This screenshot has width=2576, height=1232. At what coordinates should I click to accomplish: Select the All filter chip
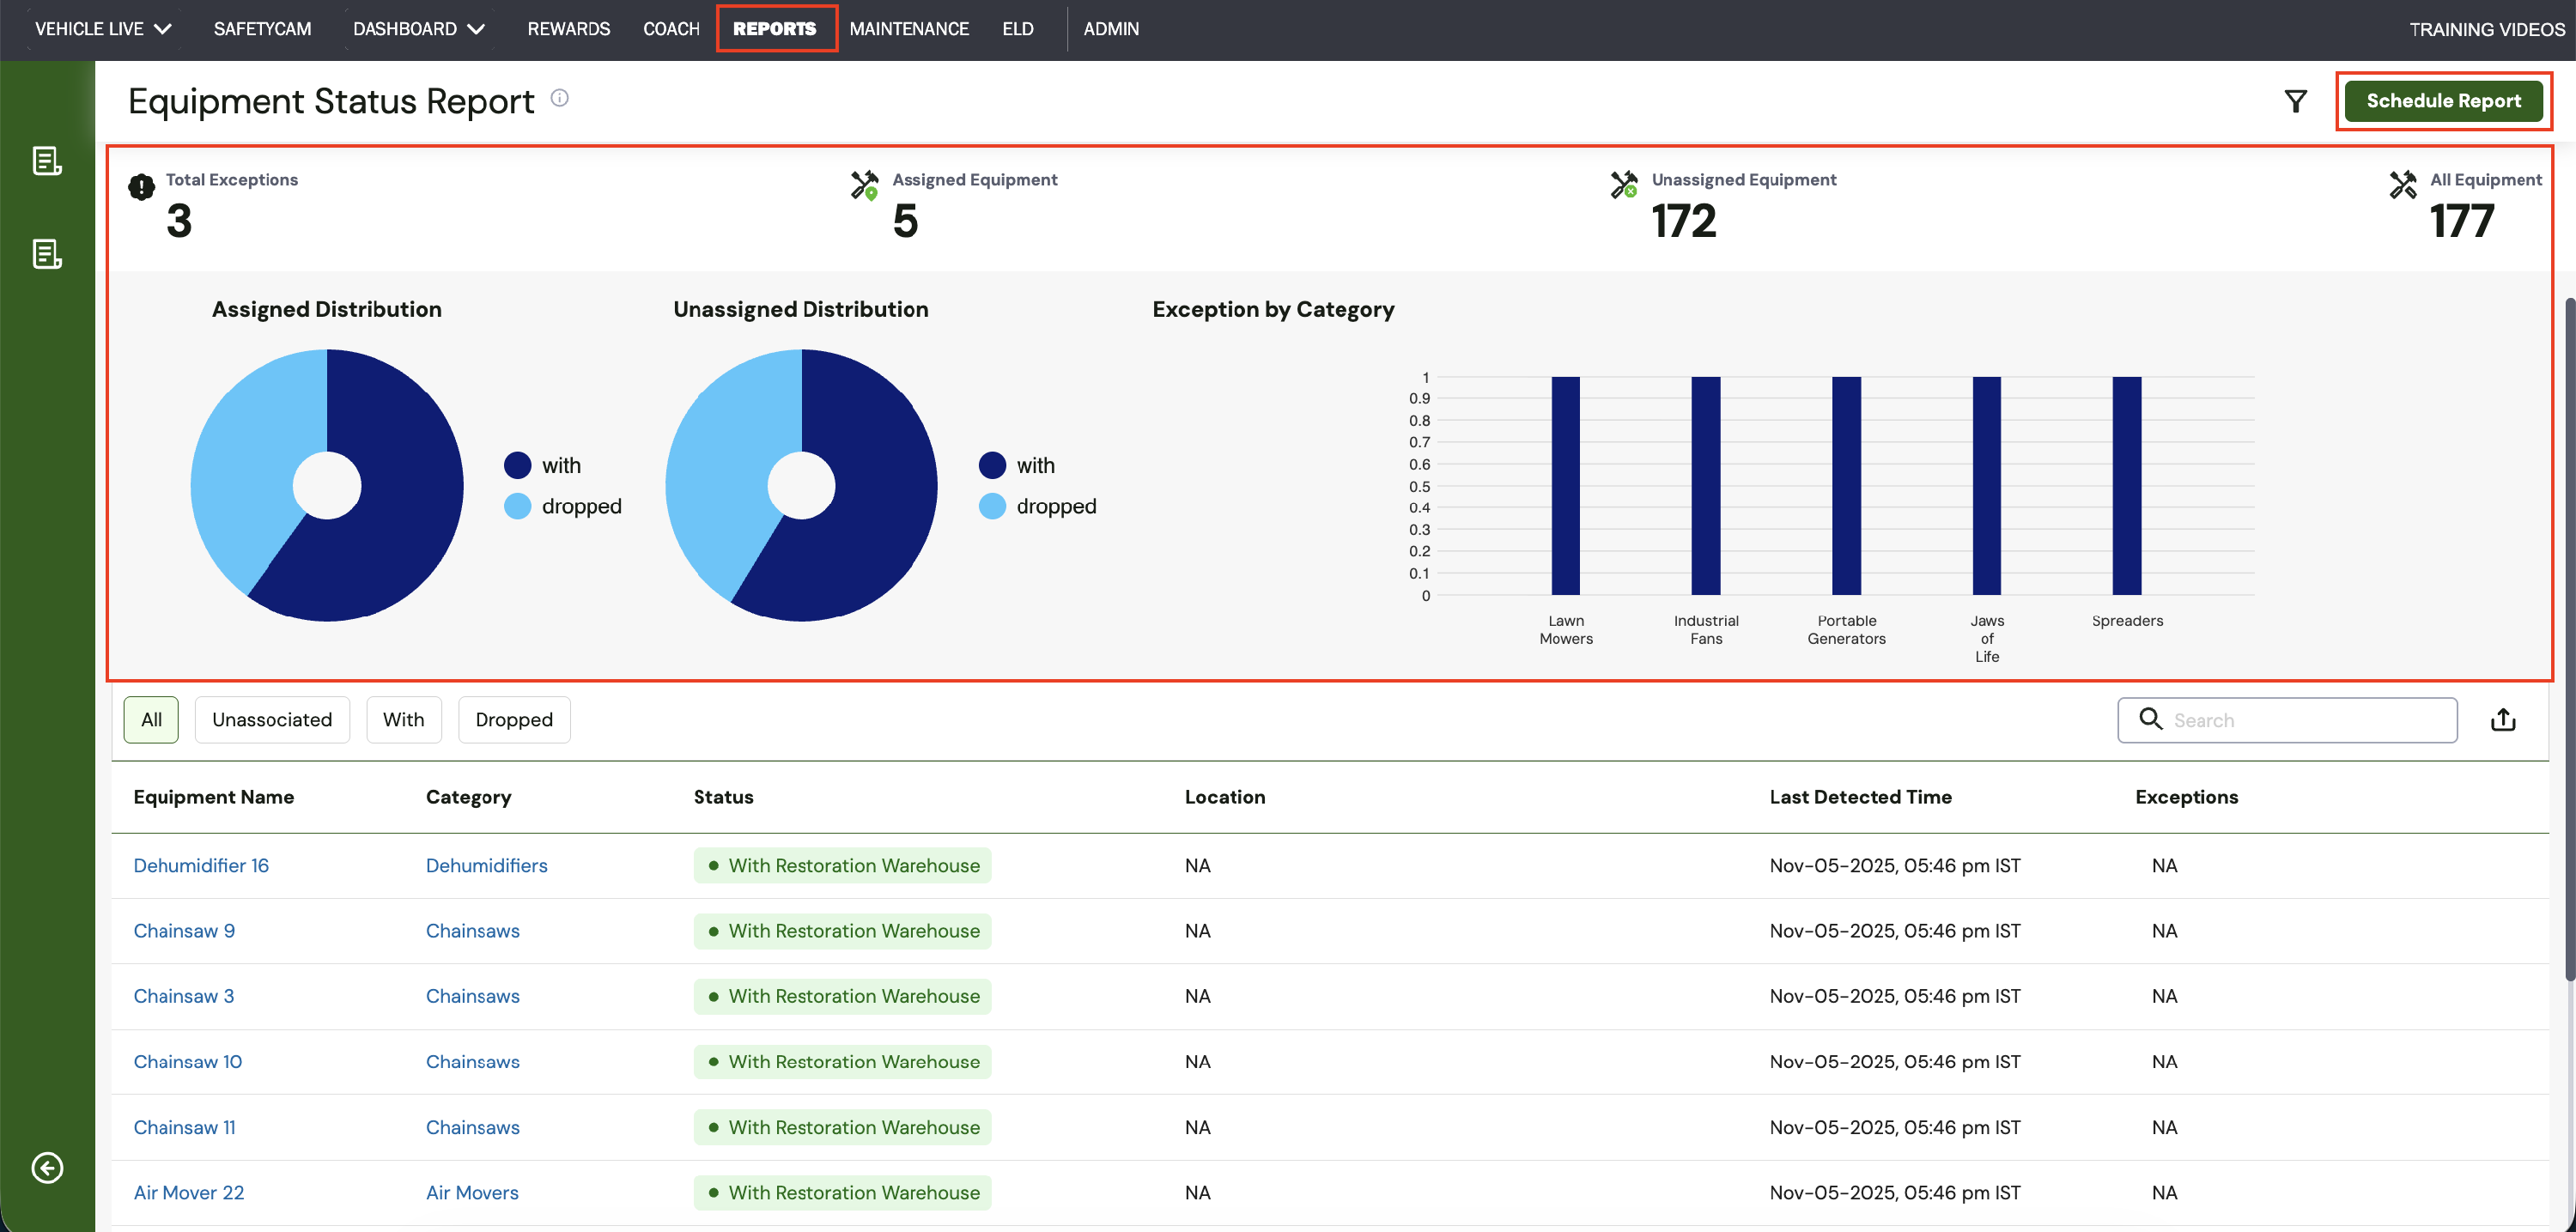(151, 720)
